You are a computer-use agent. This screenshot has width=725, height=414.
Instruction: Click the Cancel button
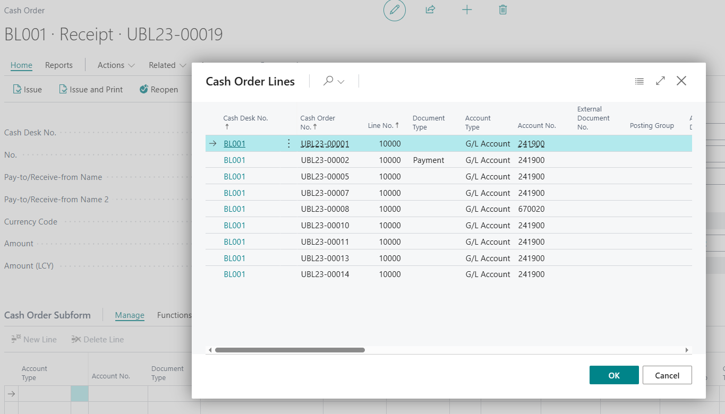(x=667, y=375)
